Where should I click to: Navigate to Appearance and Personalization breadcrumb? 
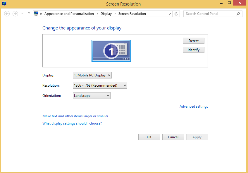tap(69, 14)
